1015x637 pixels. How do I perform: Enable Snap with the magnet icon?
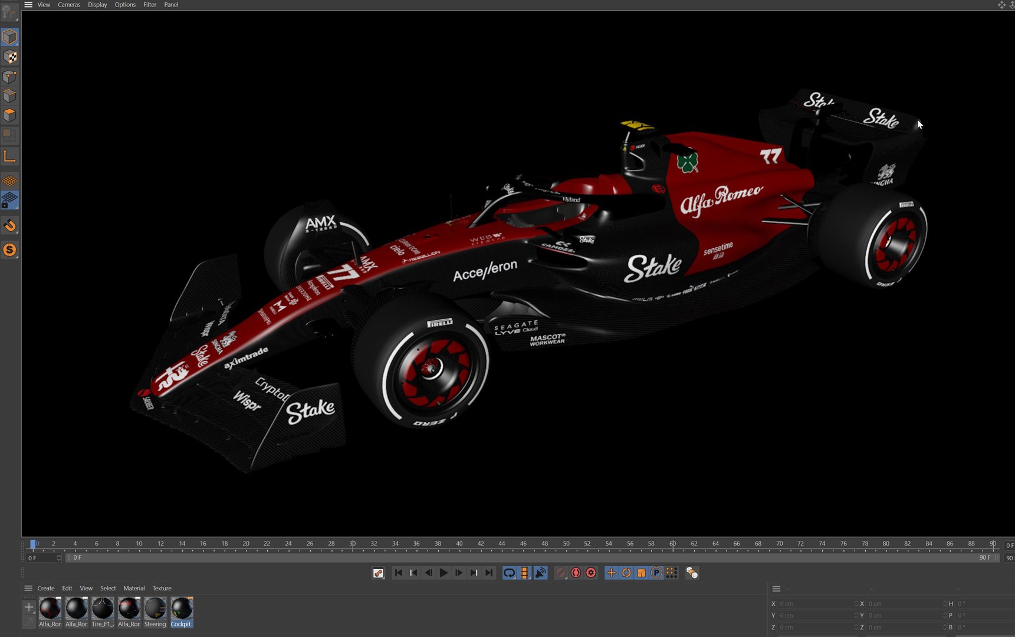point(9,225)
